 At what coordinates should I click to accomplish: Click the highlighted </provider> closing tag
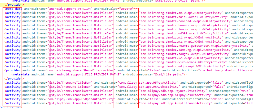14,5
